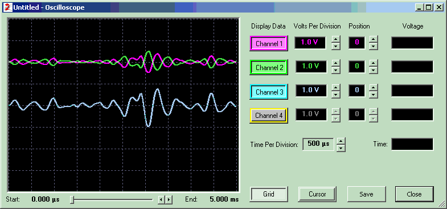The width and height of the screenshot is (447, 209).
Task: Click the Time readout box
Action: click(412, 144)
